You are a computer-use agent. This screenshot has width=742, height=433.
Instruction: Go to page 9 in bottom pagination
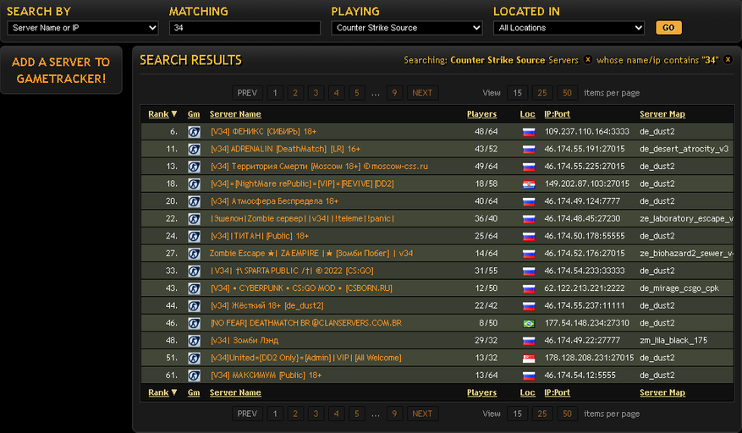tap(394, 414)
